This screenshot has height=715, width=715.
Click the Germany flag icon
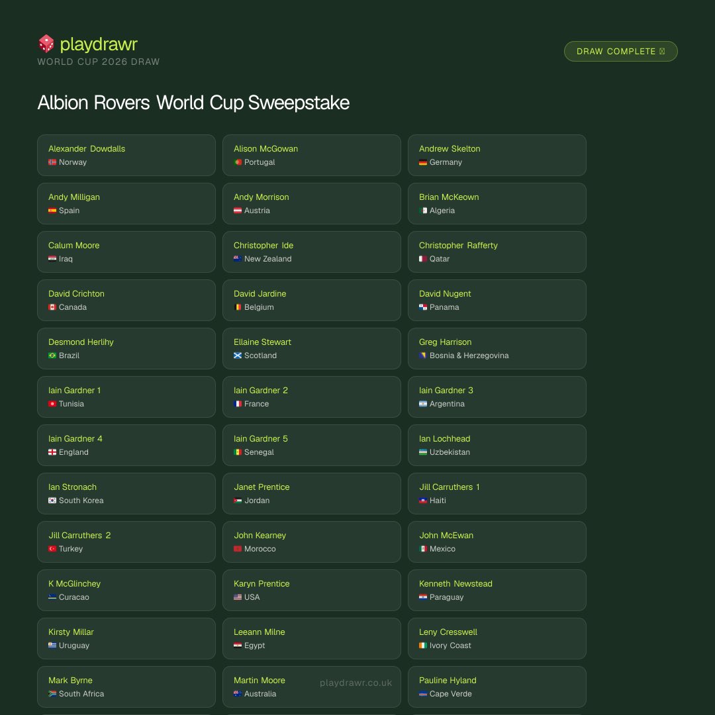(x=423, y=162)
